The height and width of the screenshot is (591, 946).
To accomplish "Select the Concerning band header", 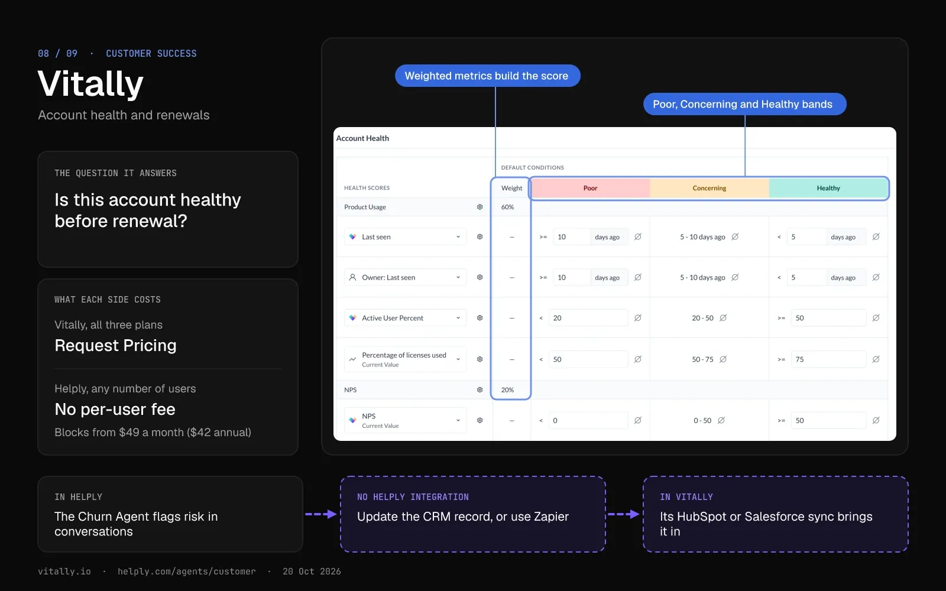I will coord(710,188).
